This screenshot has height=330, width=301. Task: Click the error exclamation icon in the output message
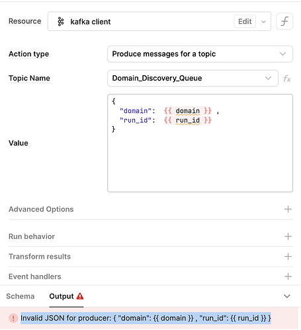13,318
